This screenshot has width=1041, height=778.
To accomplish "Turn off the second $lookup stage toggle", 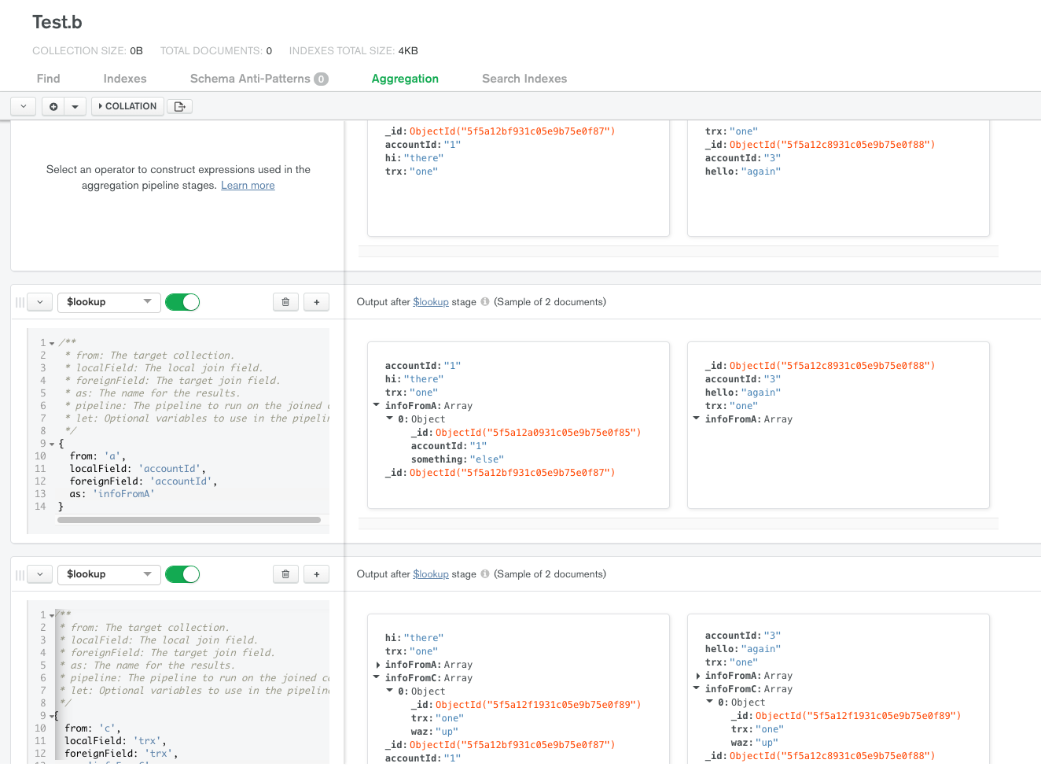I will point(182,574).
